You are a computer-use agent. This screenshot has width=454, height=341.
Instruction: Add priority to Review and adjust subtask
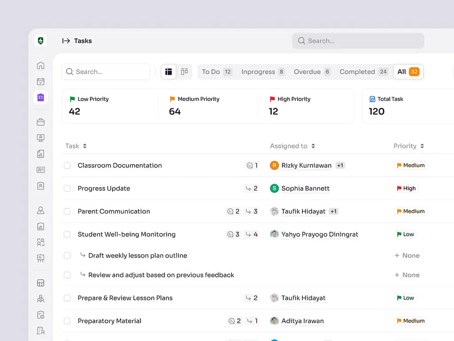(x=407, y=275)
